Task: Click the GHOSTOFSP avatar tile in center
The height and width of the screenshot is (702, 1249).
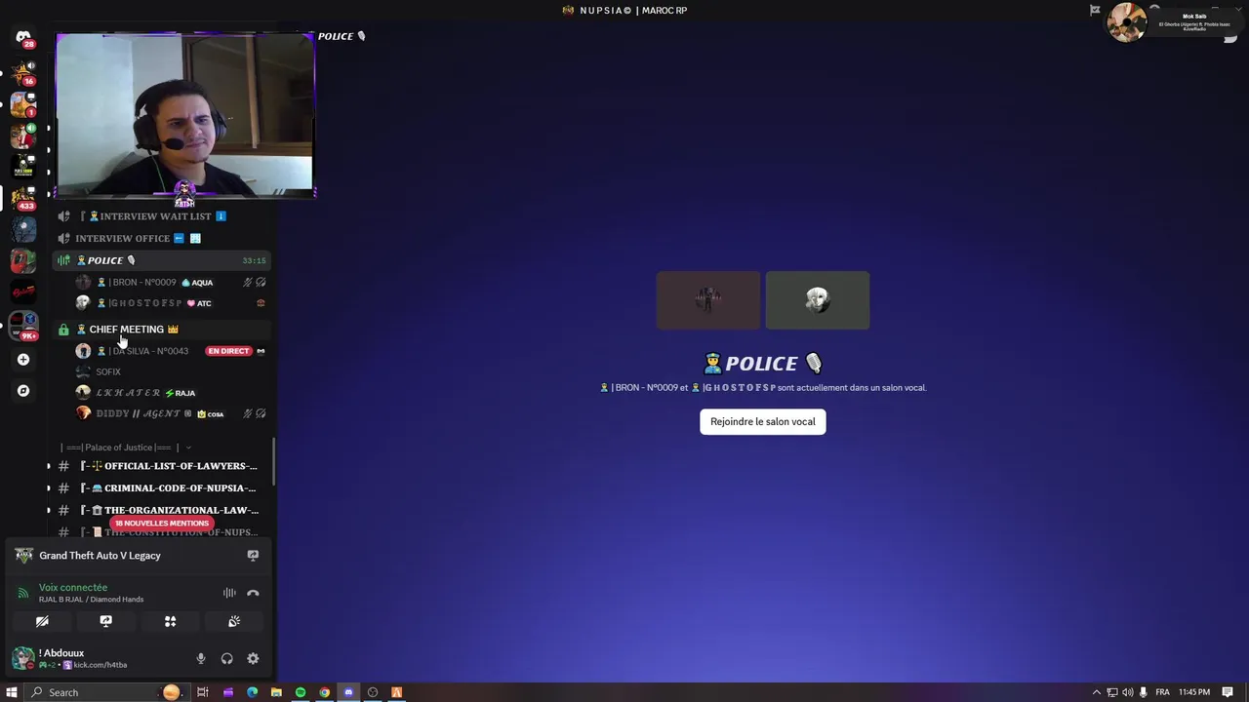Action: coord(818,300)
